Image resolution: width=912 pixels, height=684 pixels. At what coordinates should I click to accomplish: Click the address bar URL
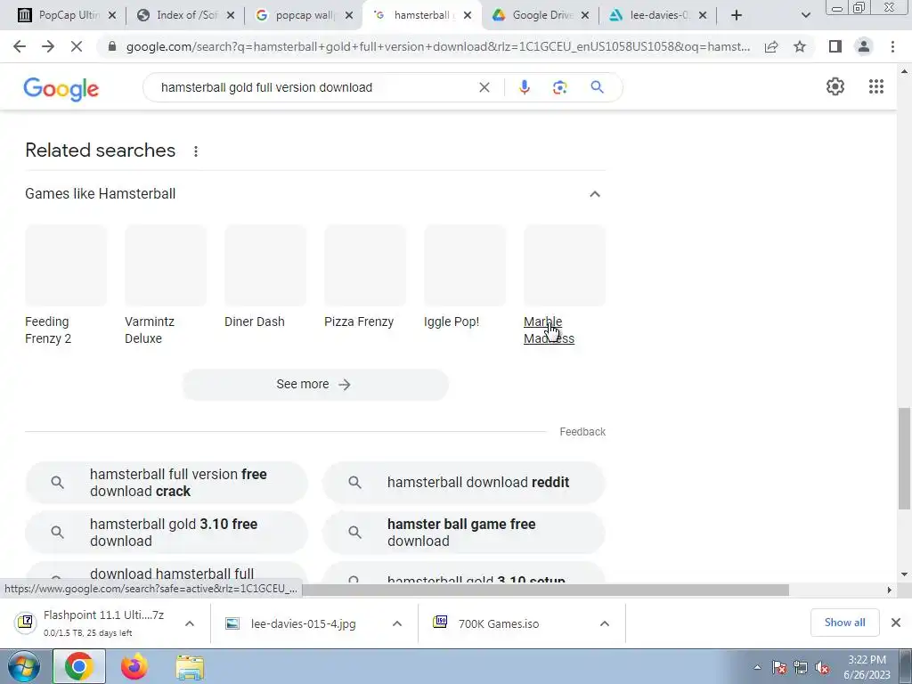point(437,46)
